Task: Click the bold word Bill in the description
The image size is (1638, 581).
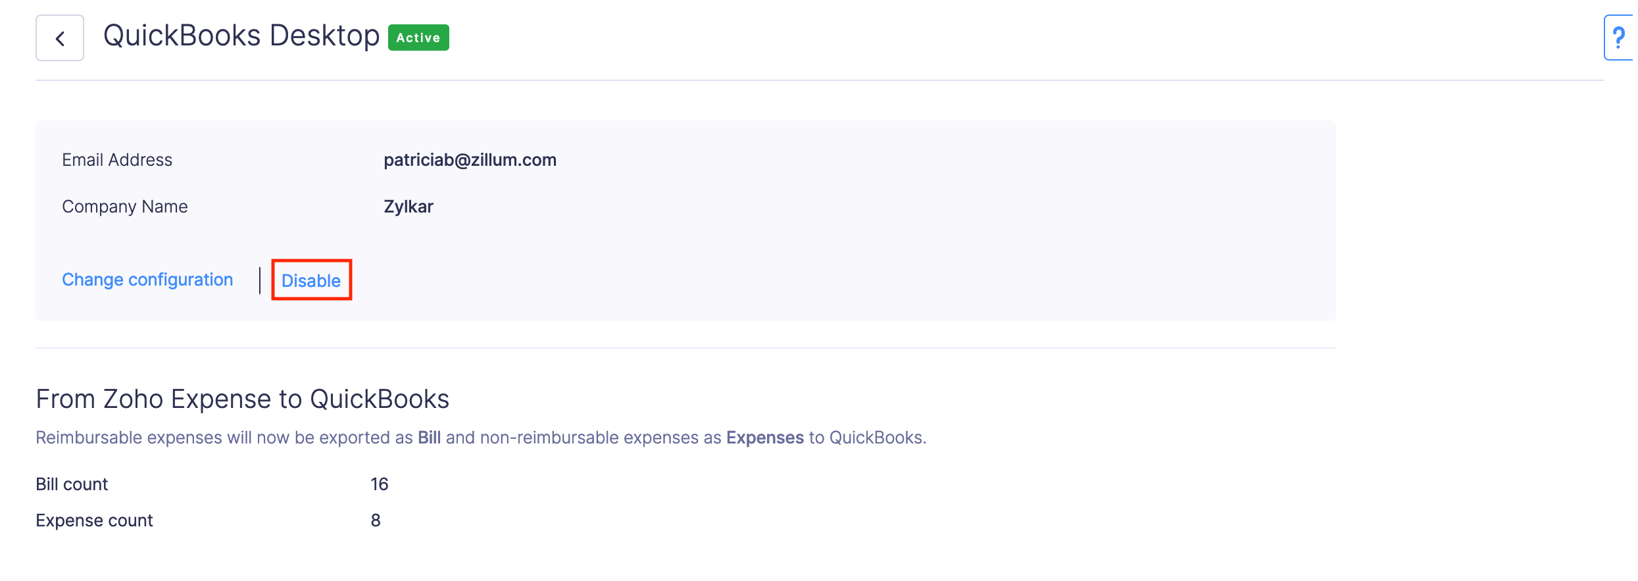Action: (x=429, y=438)
